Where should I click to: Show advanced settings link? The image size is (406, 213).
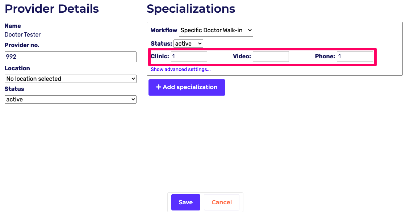[180, 69]
